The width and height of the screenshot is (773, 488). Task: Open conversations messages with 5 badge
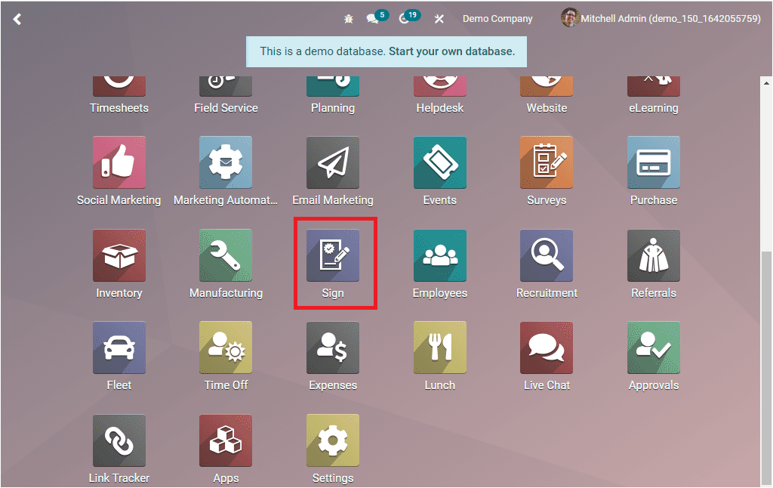377,18
